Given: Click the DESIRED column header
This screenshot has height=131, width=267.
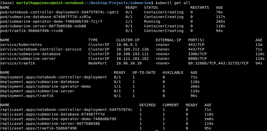Looking at the screenshot, I should click(147, 105).
